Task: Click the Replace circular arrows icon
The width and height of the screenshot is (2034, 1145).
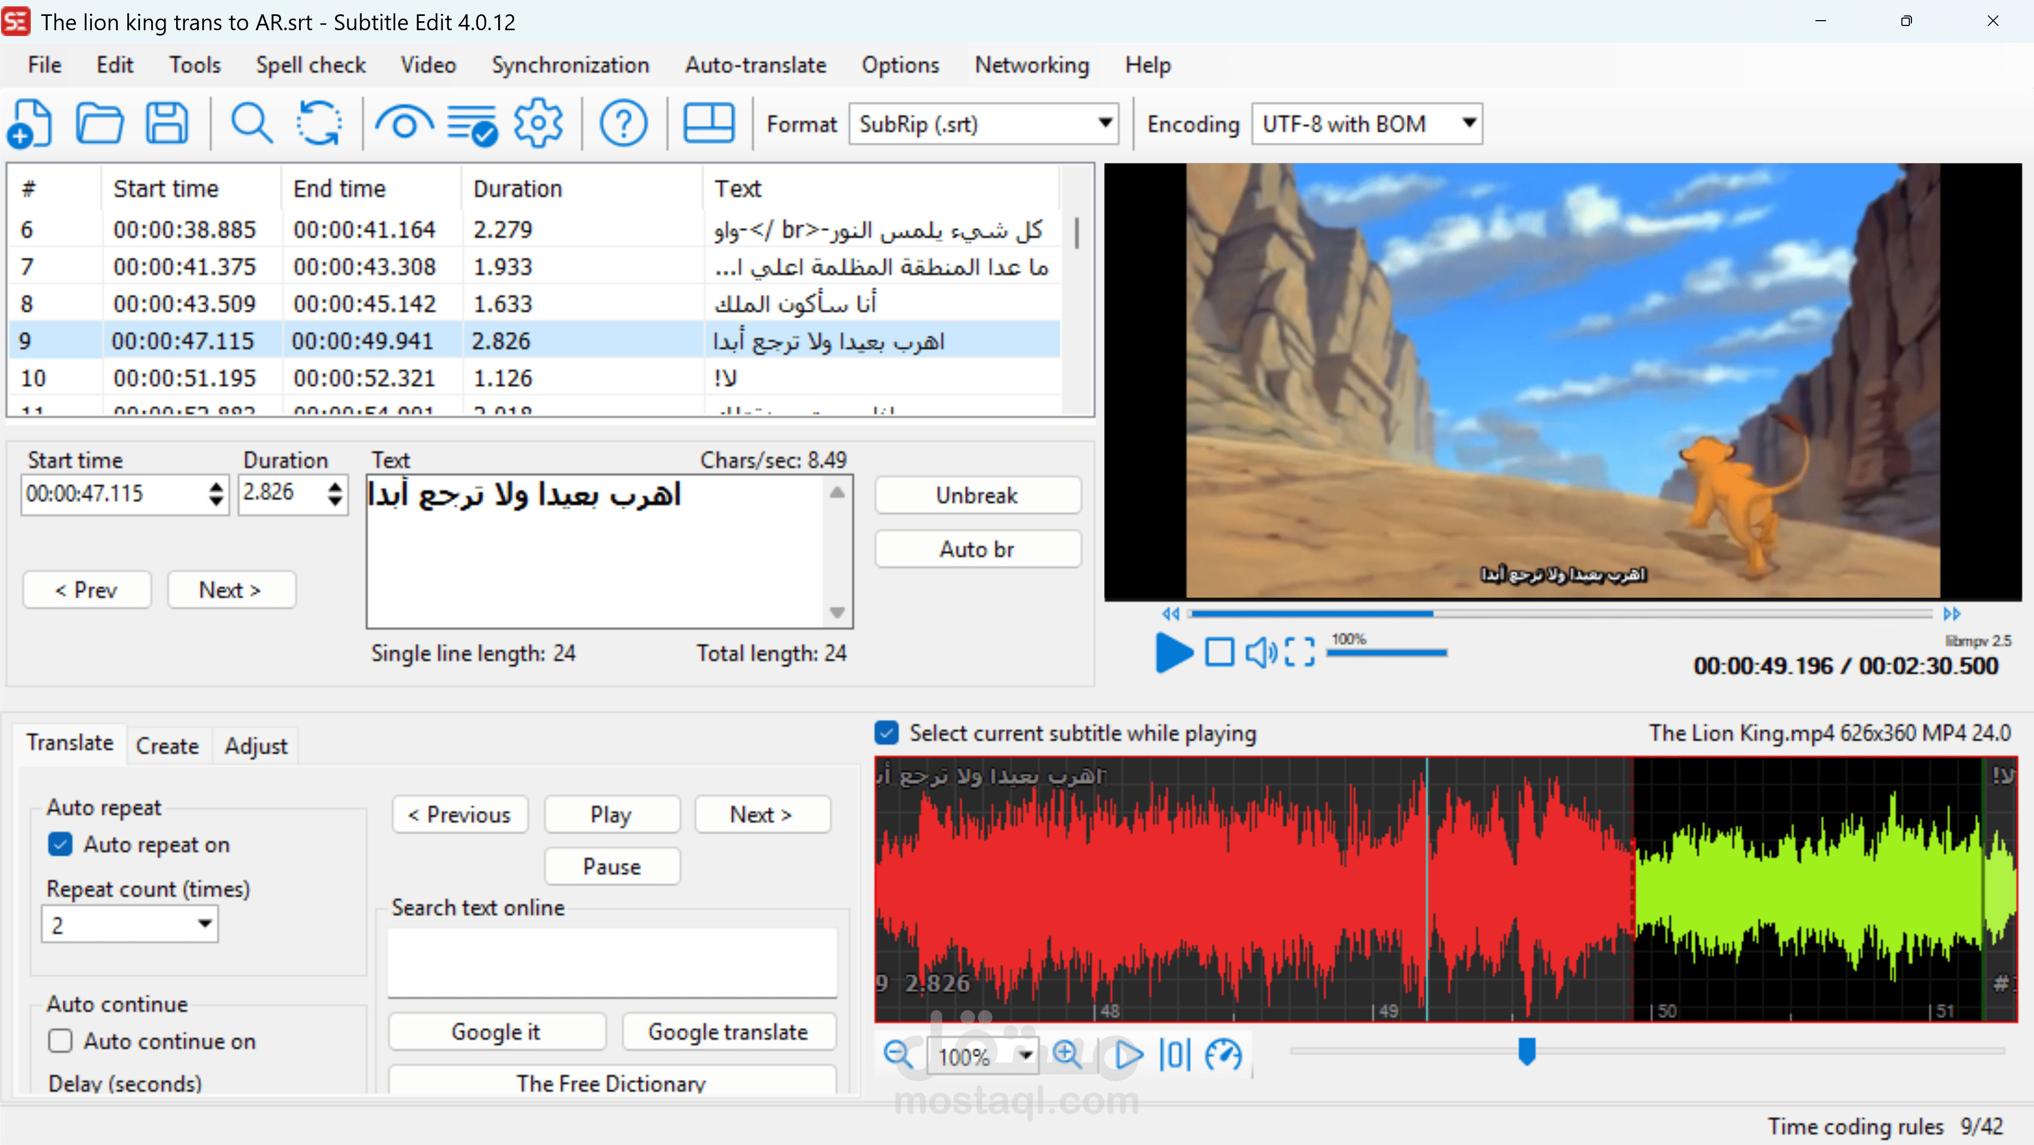Action: (x=319, y=124)
